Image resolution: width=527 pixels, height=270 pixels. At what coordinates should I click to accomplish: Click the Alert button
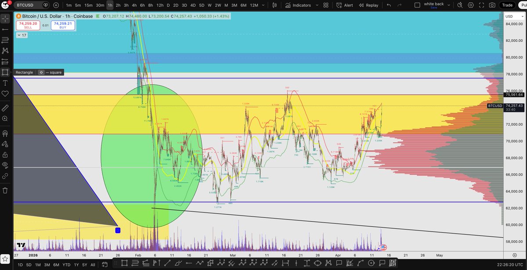[345, 5]
